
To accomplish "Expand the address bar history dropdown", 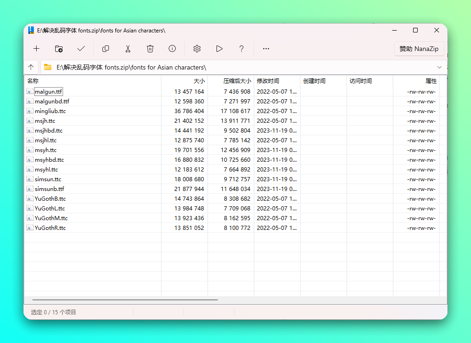I will pyautogui.click(x=439, y=67).
